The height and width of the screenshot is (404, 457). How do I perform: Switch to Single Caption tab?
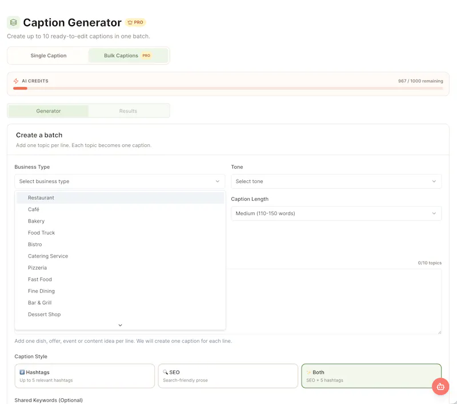pyautogui.click(x=49, y=56)
